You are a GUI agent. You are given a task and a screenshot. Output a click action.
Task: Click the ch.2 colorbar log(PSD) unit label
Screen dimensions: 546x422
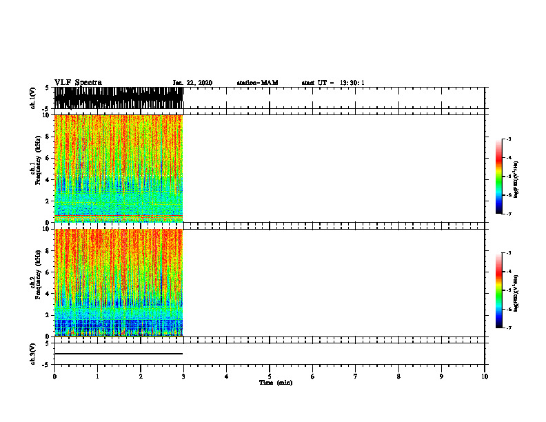[516, 293]
